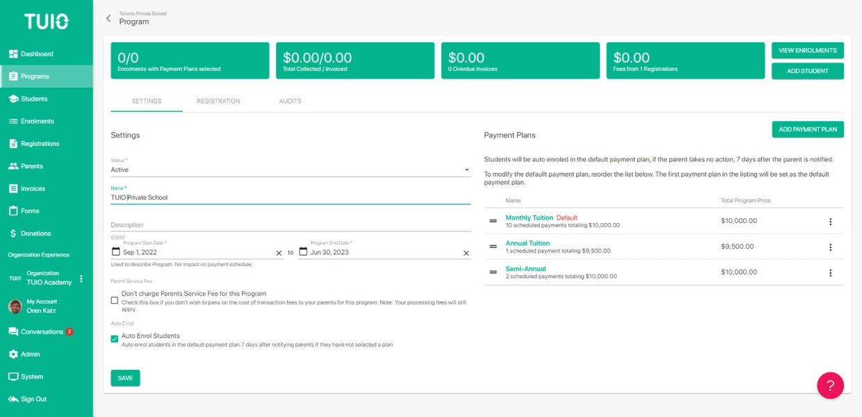Clear the Program End Date field
This screenshot has height=417, width=862.
pyautogui.click(x=466, y=253)
